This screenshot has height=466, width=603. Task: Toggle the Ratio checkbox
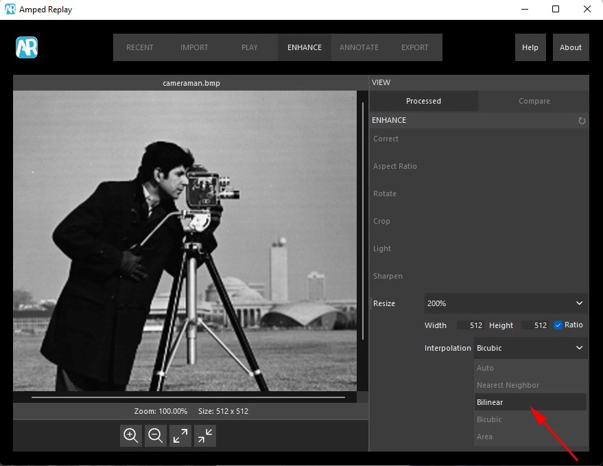tap(558, 325)
